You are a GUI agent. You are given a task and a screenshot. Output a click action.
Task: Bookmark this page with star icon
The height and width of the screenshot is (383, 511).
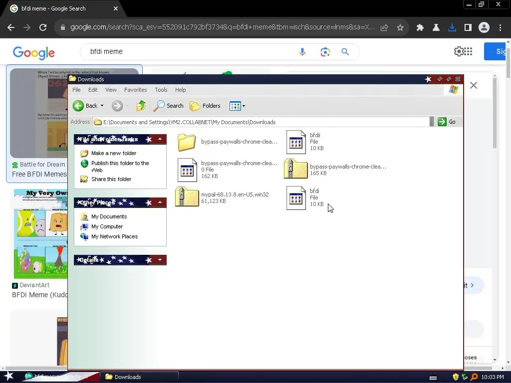coord(400,28)
